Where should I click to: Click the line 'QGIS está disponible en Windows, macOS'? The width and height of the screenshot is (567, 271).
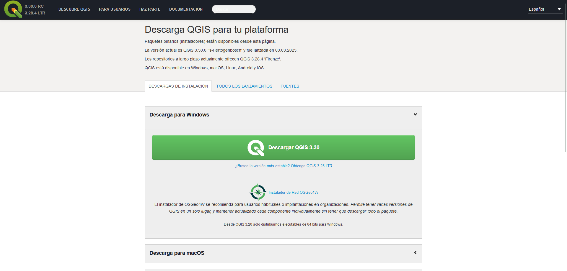pyautogui.click(x=205, y=68)
